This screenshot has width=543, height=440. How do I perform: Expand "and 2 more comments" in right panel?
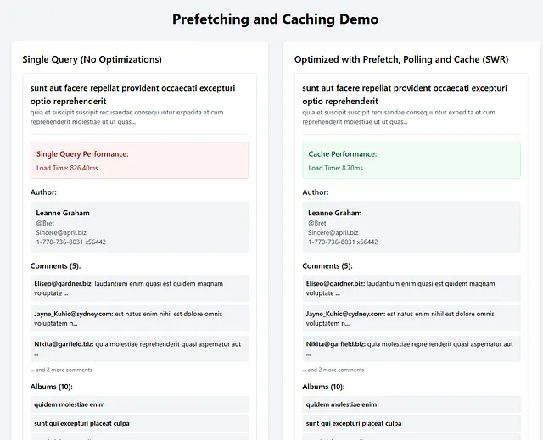333,370
